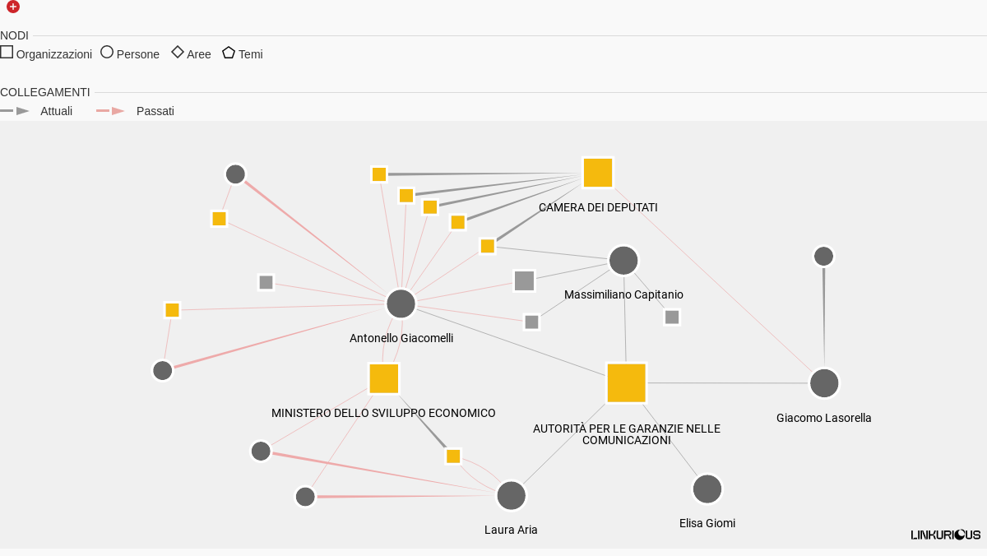This screenshot has width=987, height=556.
Task: Select the Giacomo Lasorella person node
Action: (x=824, y=383)
